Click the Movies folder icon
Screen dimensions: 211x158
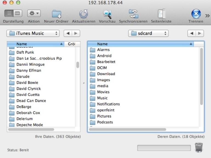click(93, 92)
